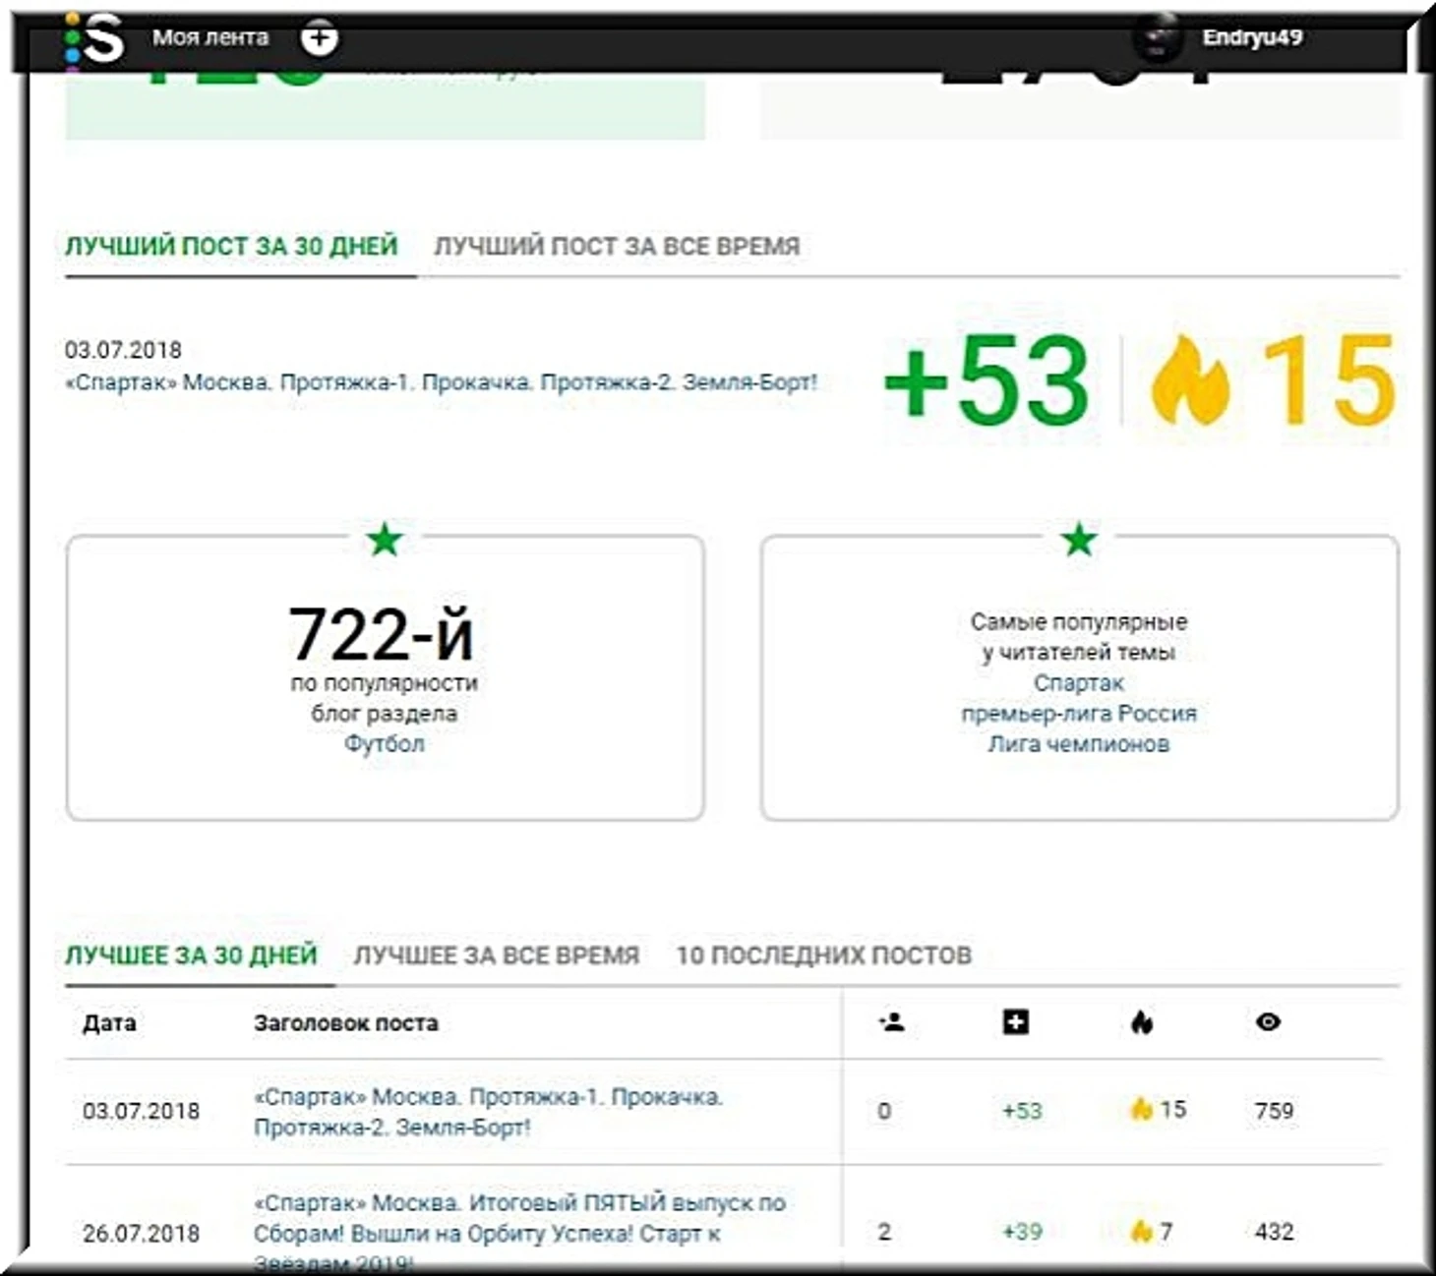Open table post link from 03.07.2018
The image size is (1436, 1276).
tap(489, 1112)
